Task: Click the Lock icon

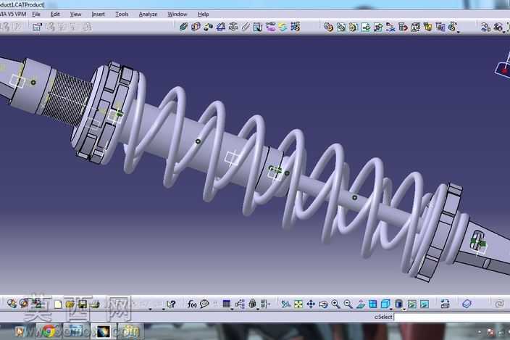Action: click(252, 304)
